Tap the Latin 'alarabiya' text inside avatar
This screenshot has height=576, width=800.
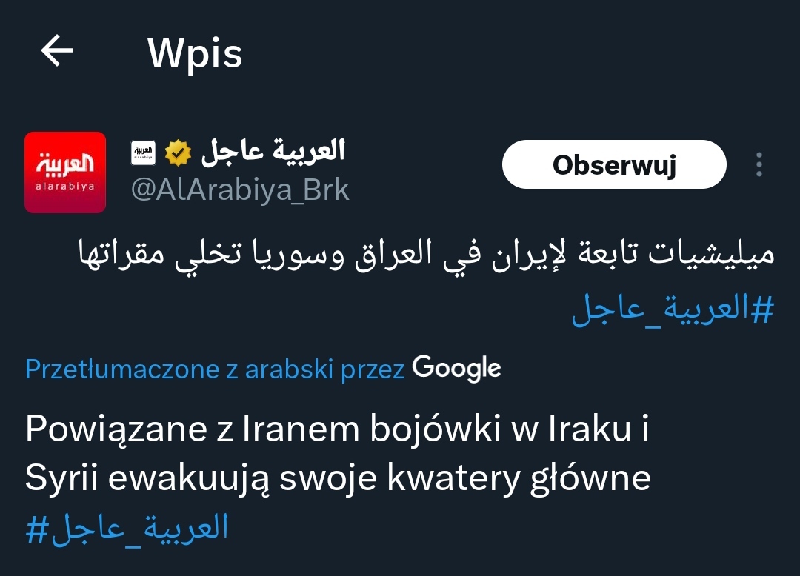65,187
